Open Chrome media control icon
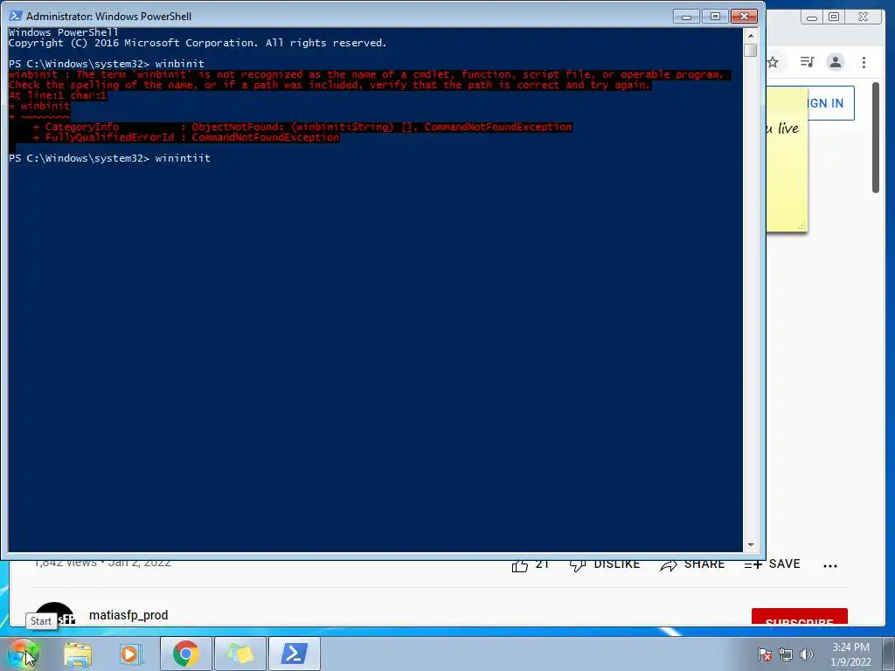Screen dimensions: 895x671 pos(807,62)
